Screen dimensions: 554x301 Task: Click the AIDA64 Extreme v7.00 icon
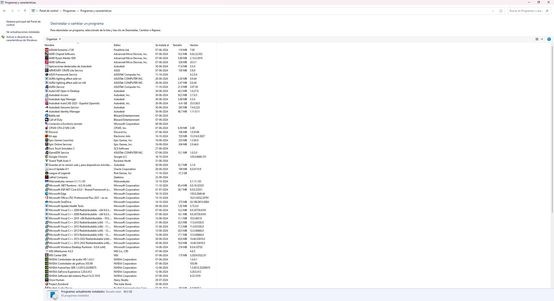click(47, 50)
